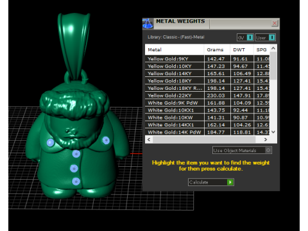Click the table's scroll up arrow
Screen dimensions: 308x231
273,48
